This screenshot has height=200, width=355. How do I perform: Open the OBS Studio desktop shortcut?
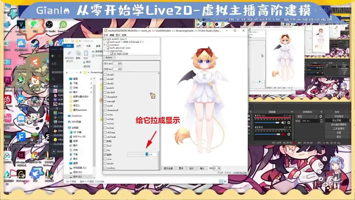tap(49, 24)
